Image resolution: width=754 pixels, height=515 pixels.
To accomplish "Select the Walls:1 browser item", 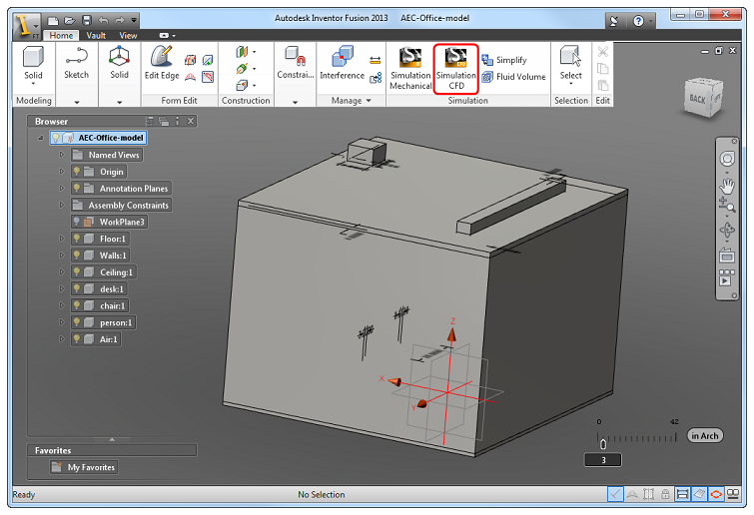I will [x=100, y=256].
